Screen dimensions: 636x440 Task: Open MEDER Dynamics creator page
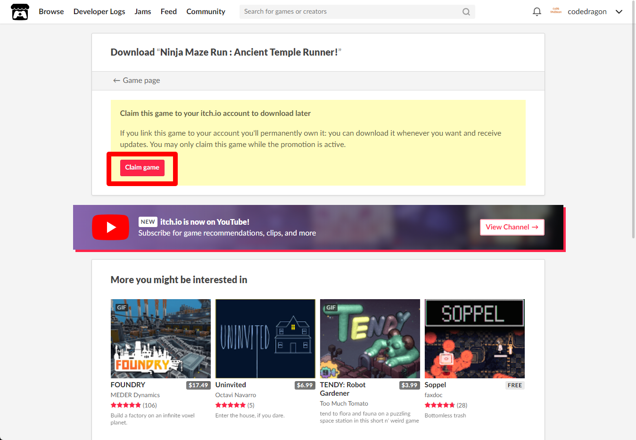135,395
